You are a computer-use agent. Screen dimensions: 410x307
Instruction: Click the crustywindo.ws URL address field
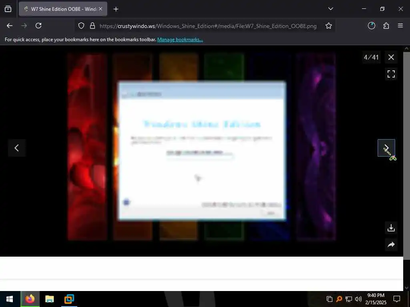pyautogui.click(x=208, y=26)
